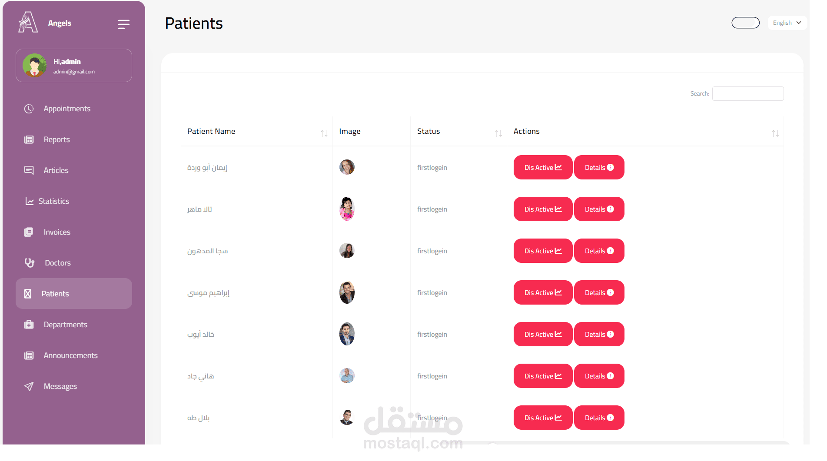Click the Messages paper plane icon
The image size is (827, 461).
click(x=29, y=386)
